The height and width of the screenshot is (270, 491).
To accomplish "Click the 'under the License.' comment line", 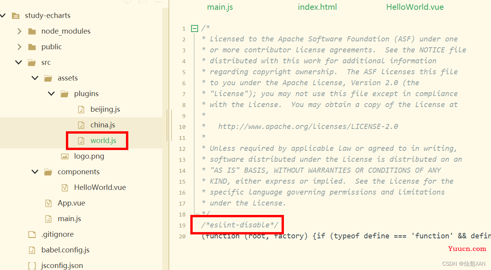I will click(x=244, y=203).
